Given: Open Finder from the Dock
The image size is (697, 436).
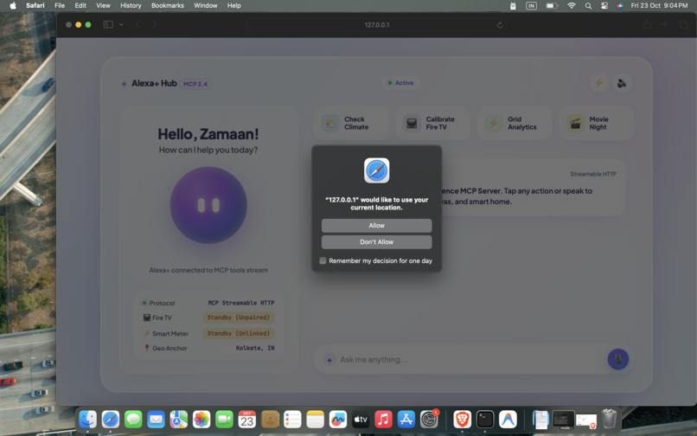Looking at the screenshot, I should 87,419.
